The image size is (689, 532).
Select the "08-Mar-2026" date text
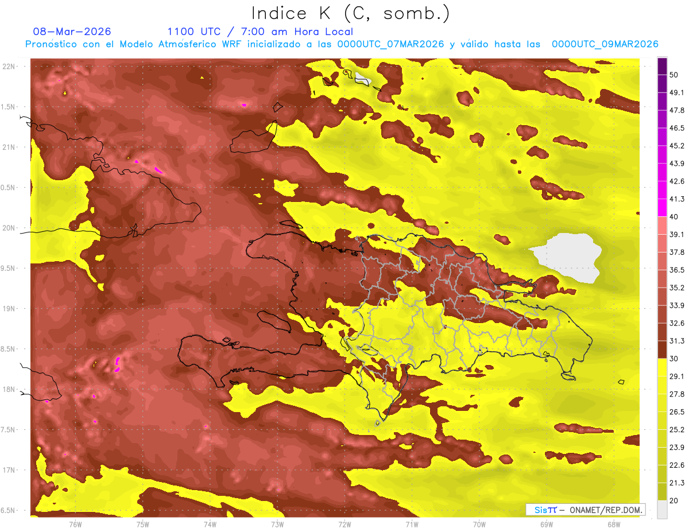point(72,32)
